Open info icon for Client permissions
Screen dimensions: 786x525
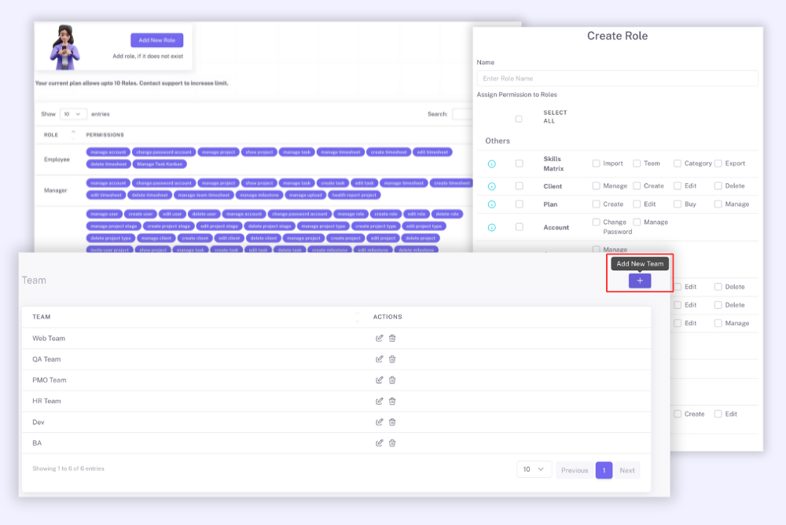point(492,186)
